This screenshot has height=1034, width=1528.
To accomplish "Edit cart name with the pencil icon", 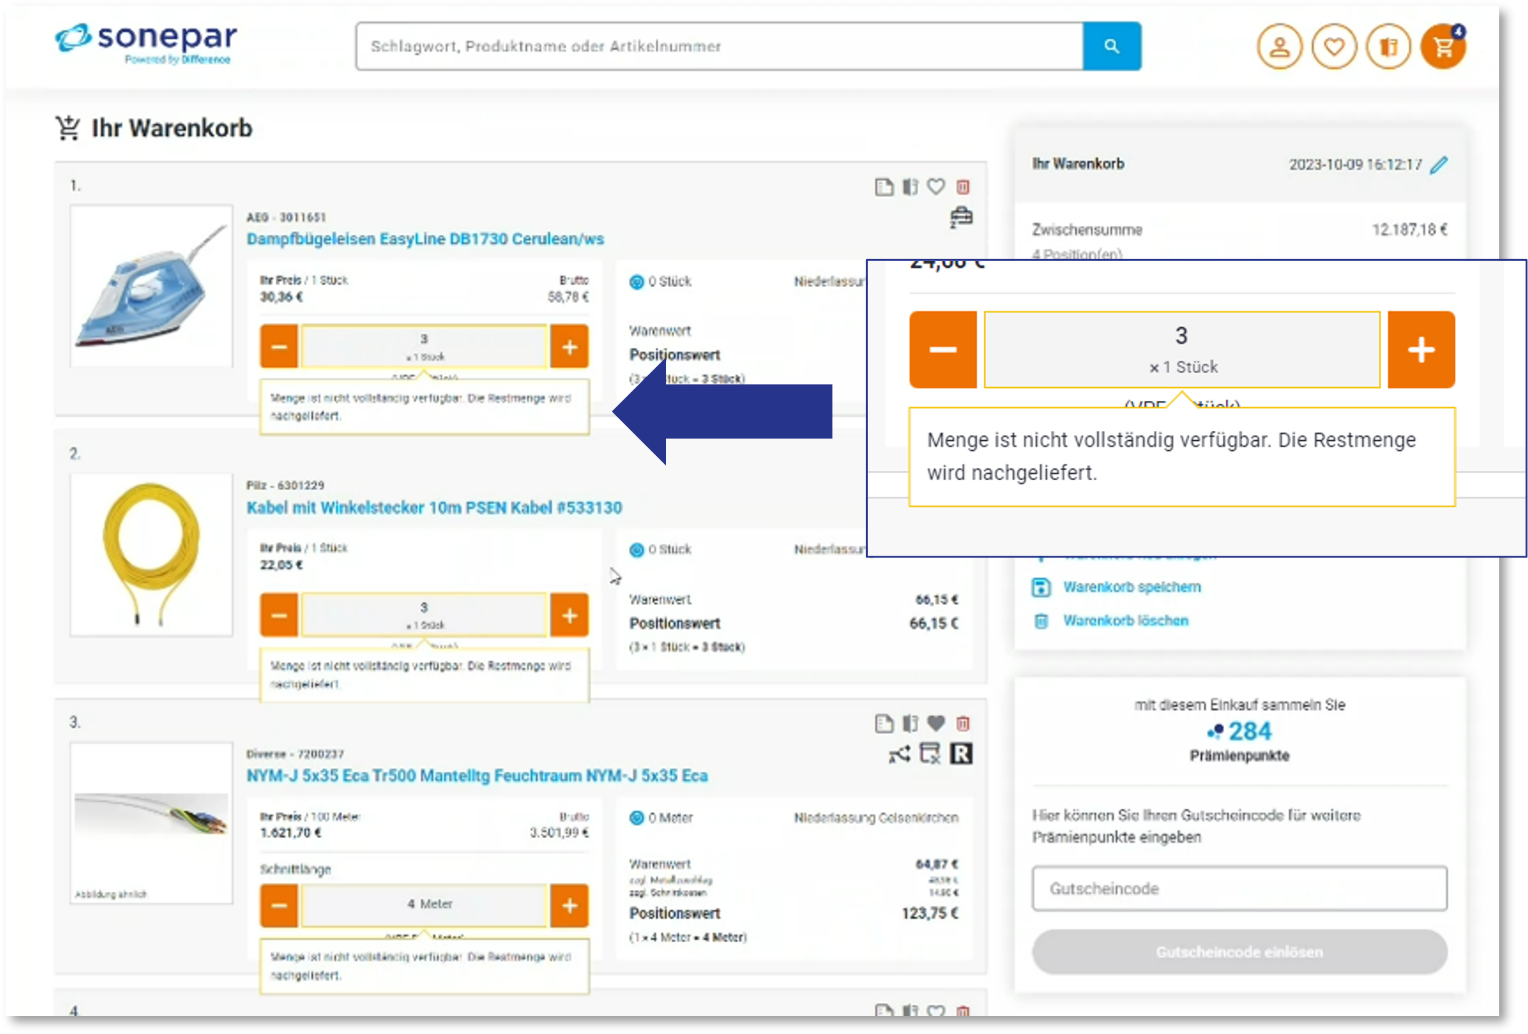I will [1439, 164].
